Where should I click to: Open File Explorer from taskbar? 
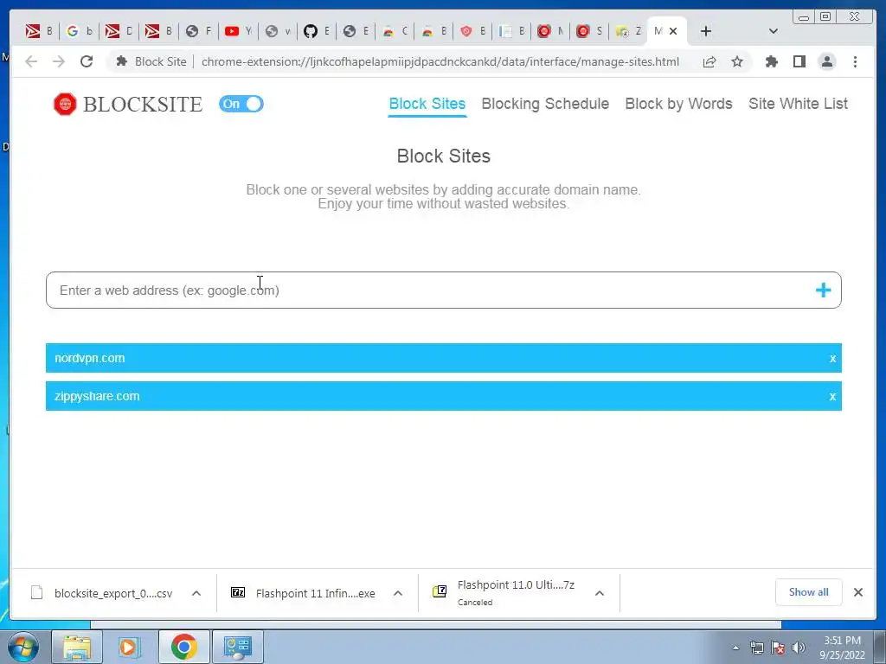77,647
